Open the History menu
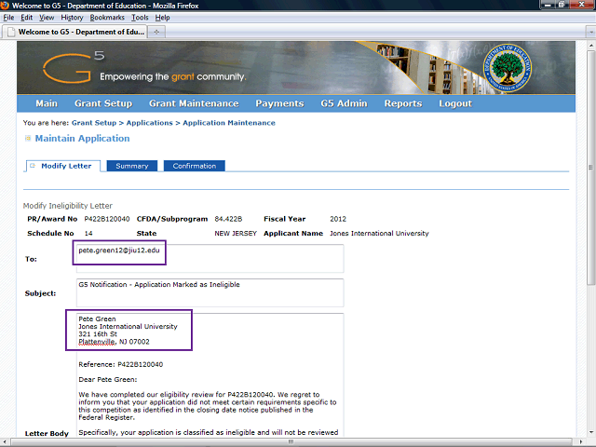 click(x=72, y=18)
